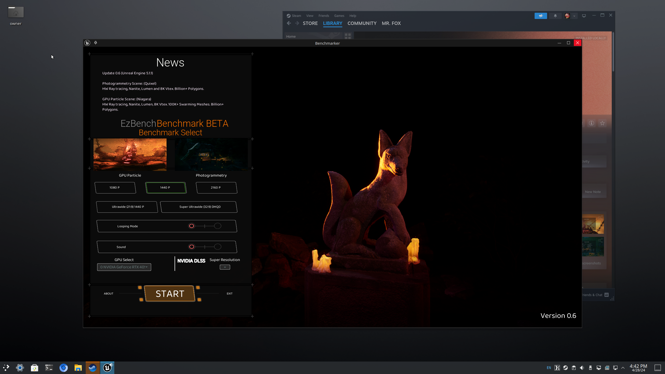Click the EXIT button
This screenshot has width=665, height=374.
tap(230, 294)
